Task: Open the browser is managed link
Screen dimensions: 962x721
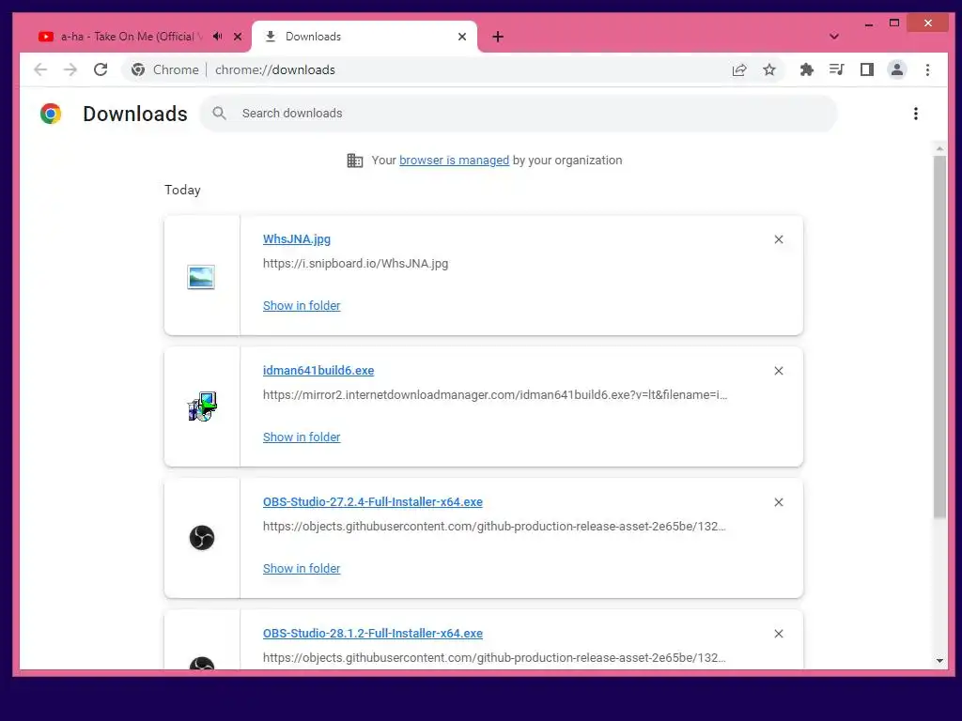Action: click(454, 160)
